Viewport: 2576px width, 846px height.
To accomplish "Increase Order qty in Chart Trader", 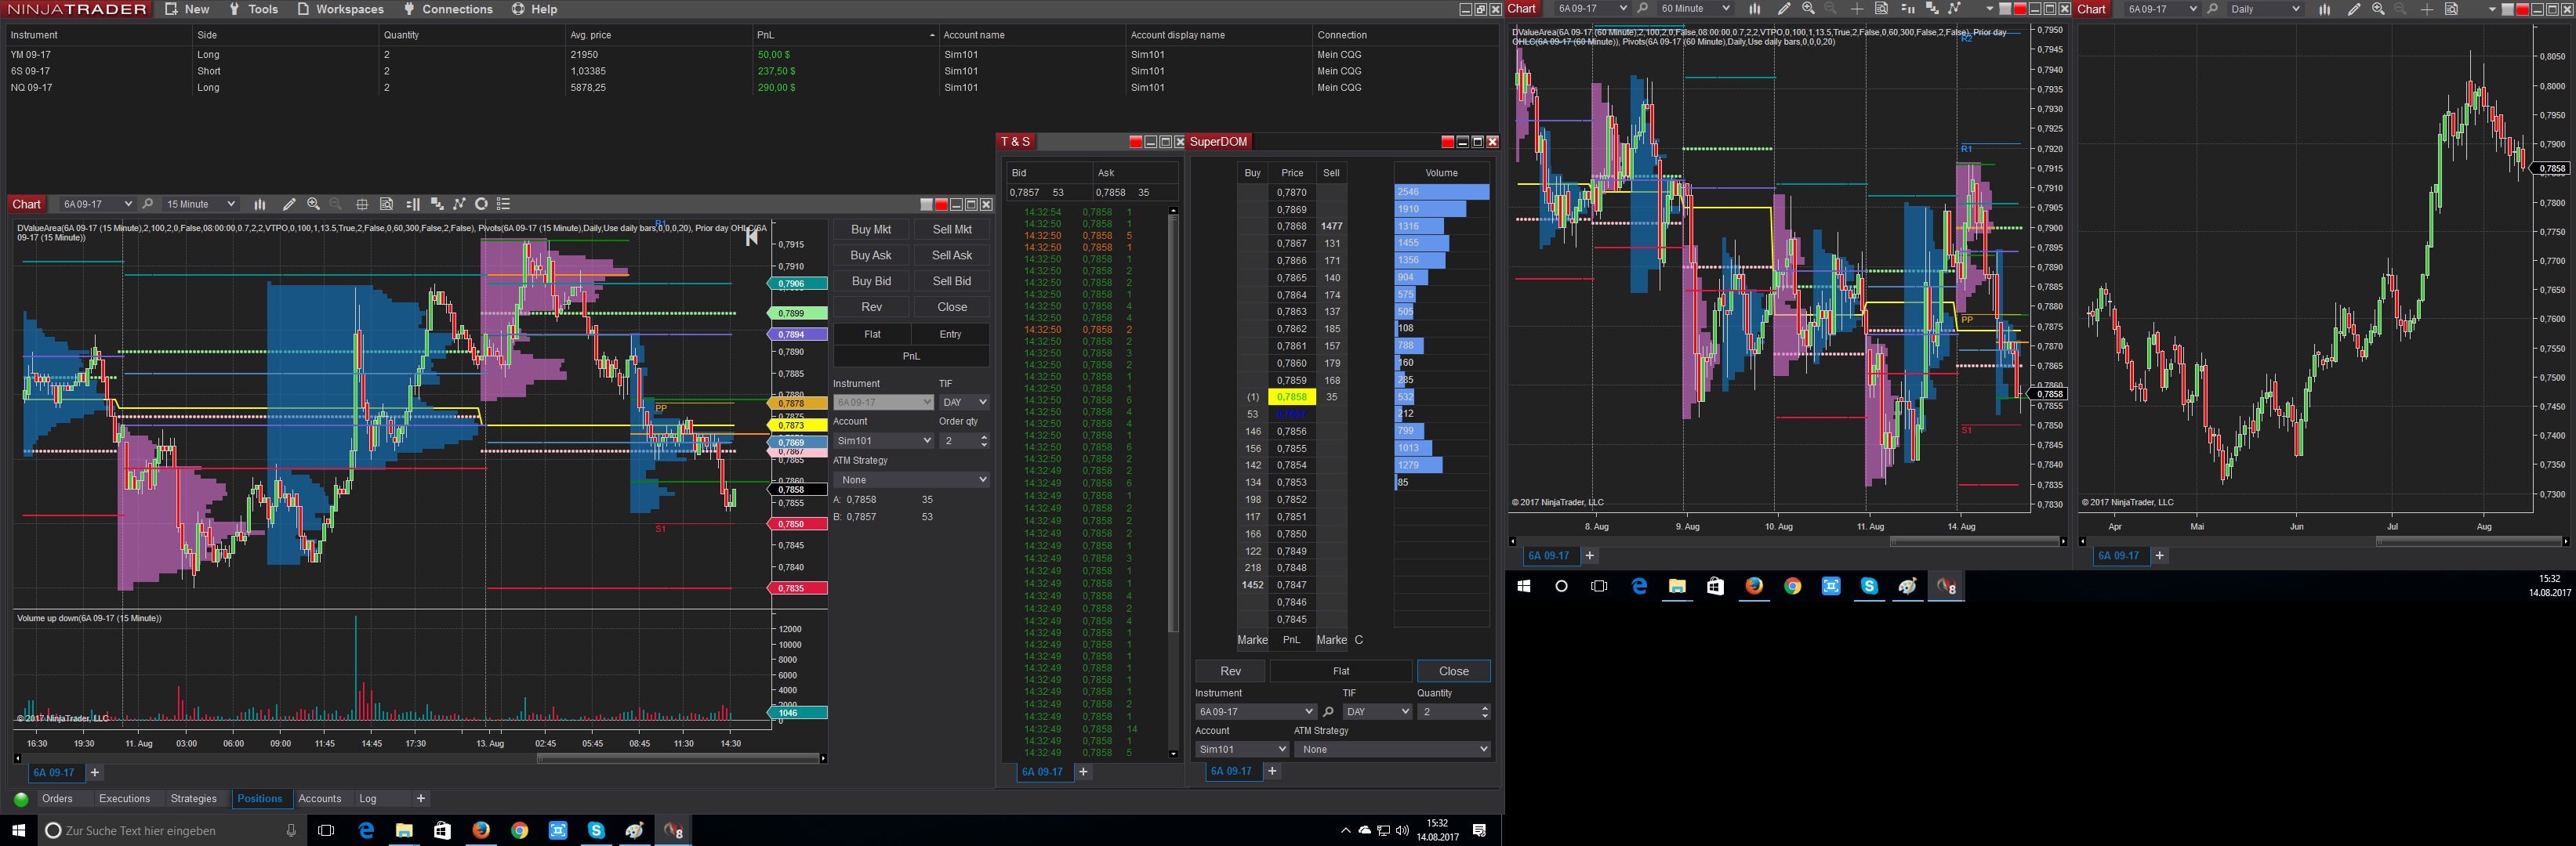I will (984, 436).
